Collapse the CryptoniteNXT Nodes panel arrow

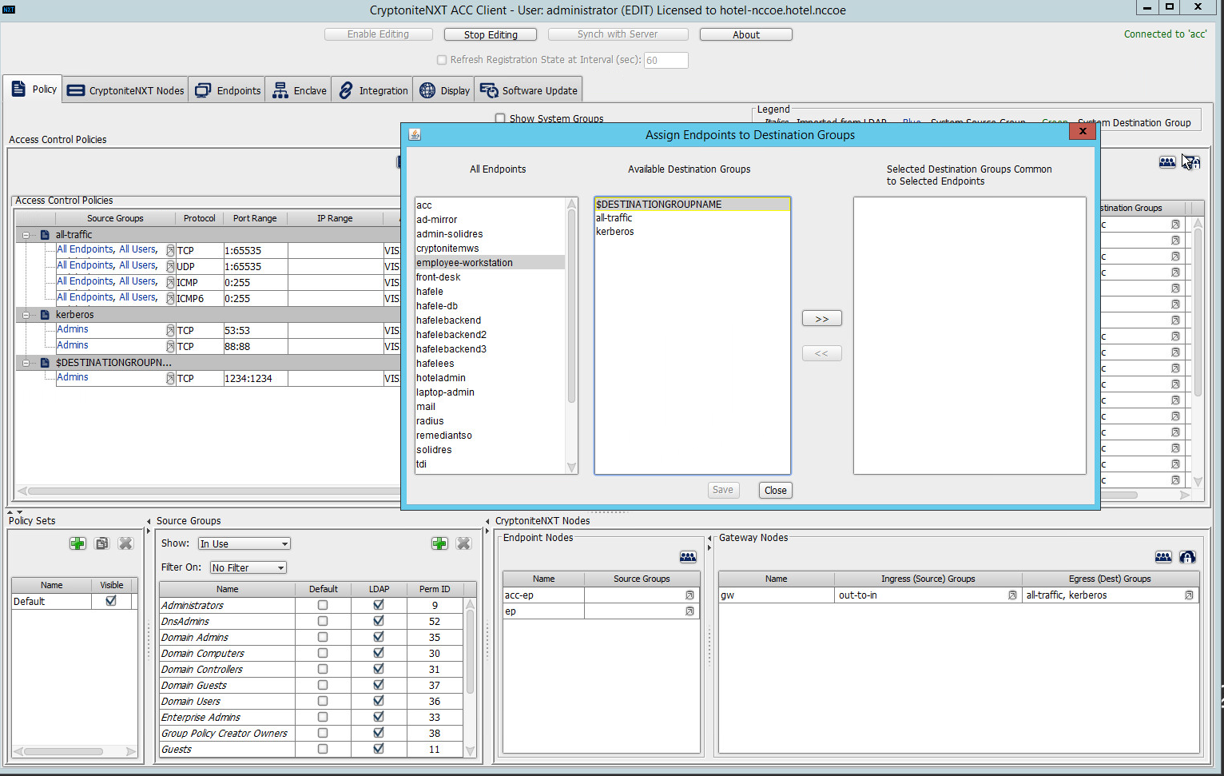pos(487,521)
